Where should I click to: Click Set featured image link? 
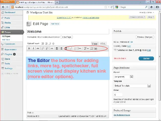(122, 115)
